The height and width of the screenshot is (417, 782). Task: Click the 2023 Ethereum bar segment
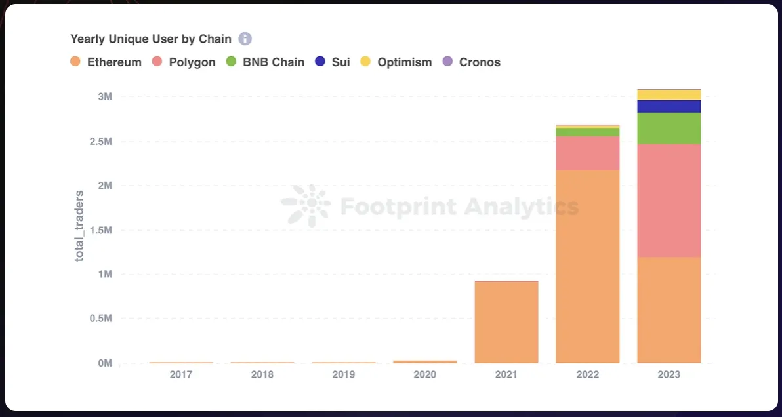point(669,310)
